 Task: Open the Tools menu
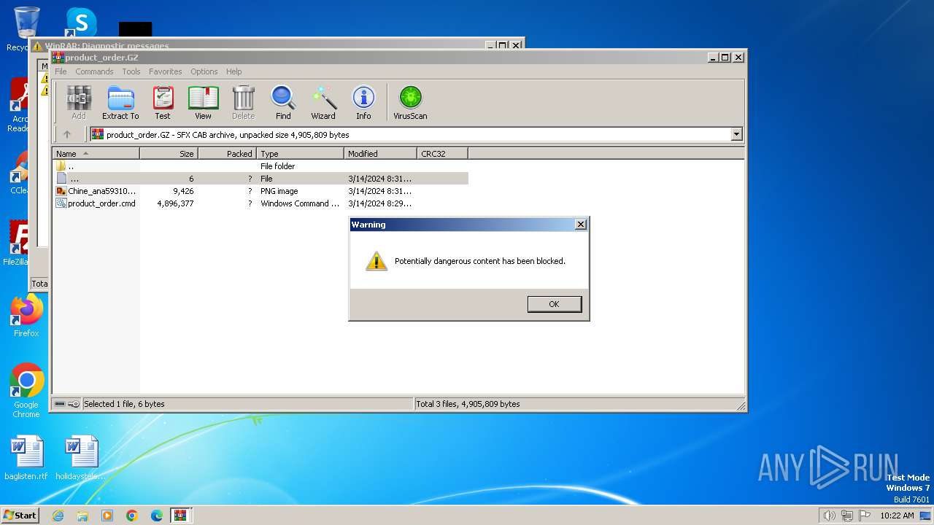(131, 71)
